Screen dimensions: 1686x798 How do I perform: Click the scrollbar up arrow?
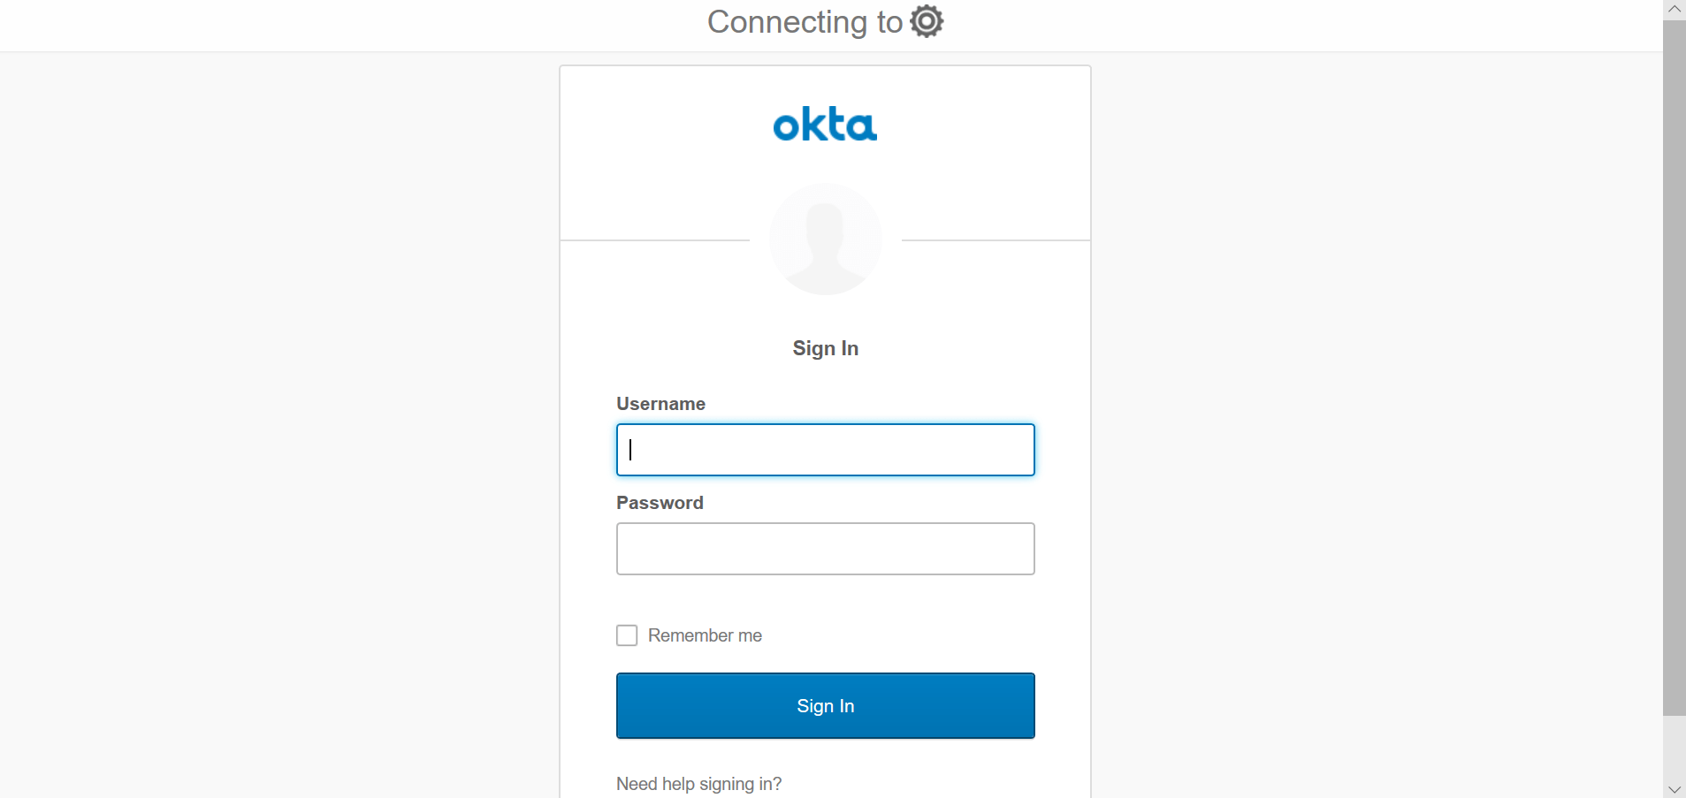(x=1674, y=10)
